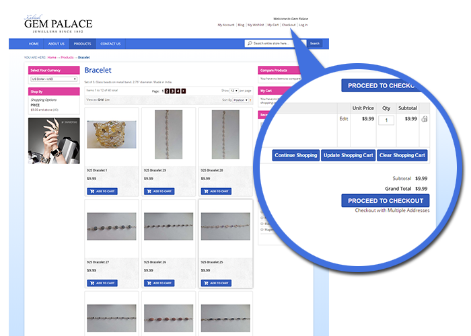The height and width of the screenshot is (336, 471).
Task: Click the magnifier icon in search box
Action: [x=250, y=43]
